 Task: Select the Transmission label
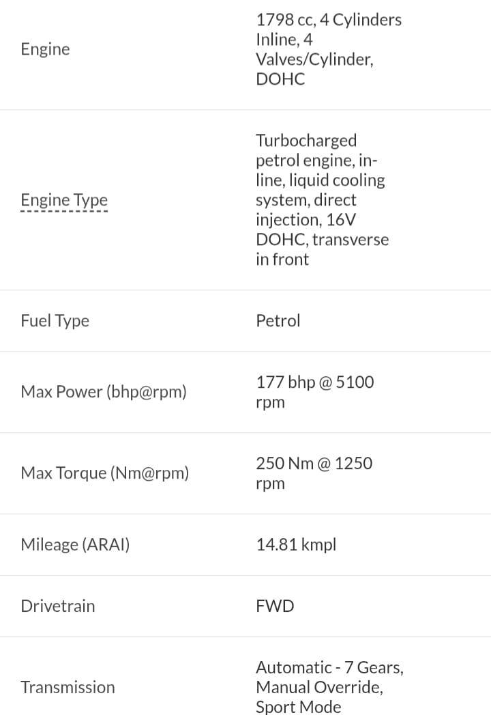coord(68,687)
